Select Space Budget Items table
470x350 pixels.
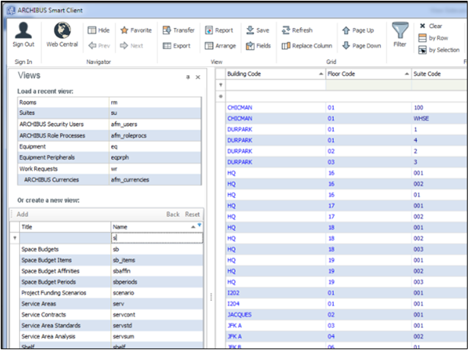112,260
